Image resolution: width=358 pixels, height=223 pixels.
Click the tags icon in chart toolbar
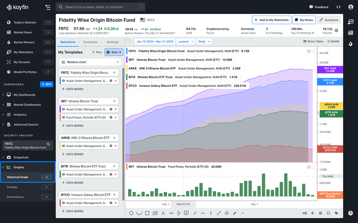336,213
